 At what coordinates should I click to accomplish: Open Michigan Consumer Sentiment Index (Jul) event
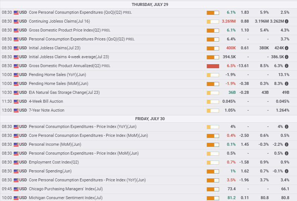[66, 198]
